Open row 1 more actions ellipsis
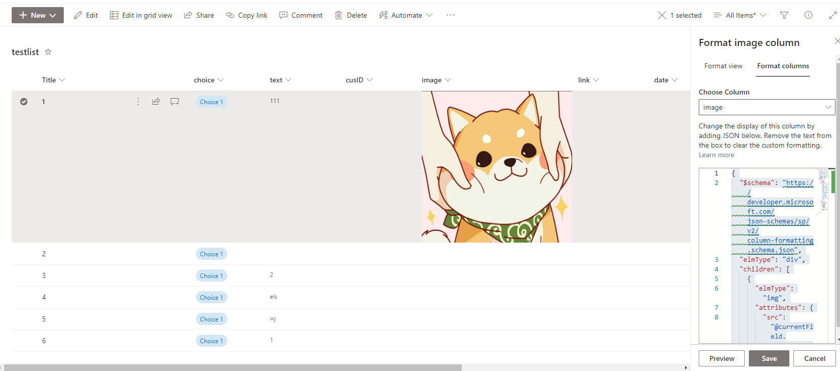This screenshot has height=371, width=840. pos(138,102)
